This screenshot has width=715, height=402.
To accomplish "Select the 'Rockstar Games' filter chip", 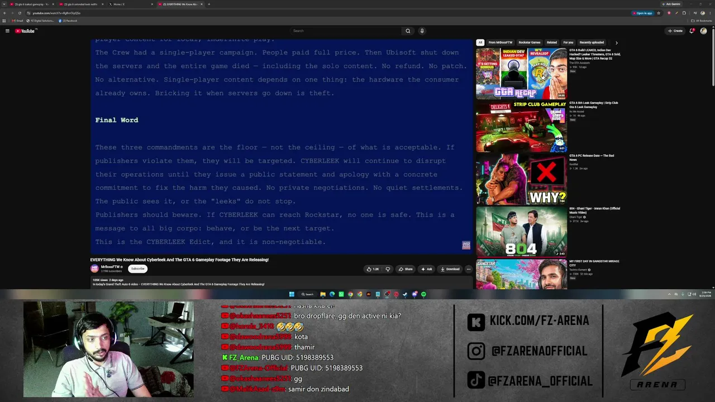I will coord(530,42).
